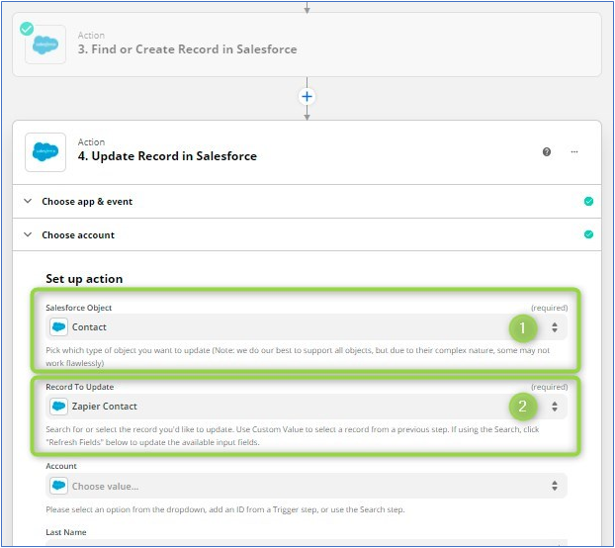
Task: Click the Last Name label
Action: pyautogui.click(x=66, y=532)
